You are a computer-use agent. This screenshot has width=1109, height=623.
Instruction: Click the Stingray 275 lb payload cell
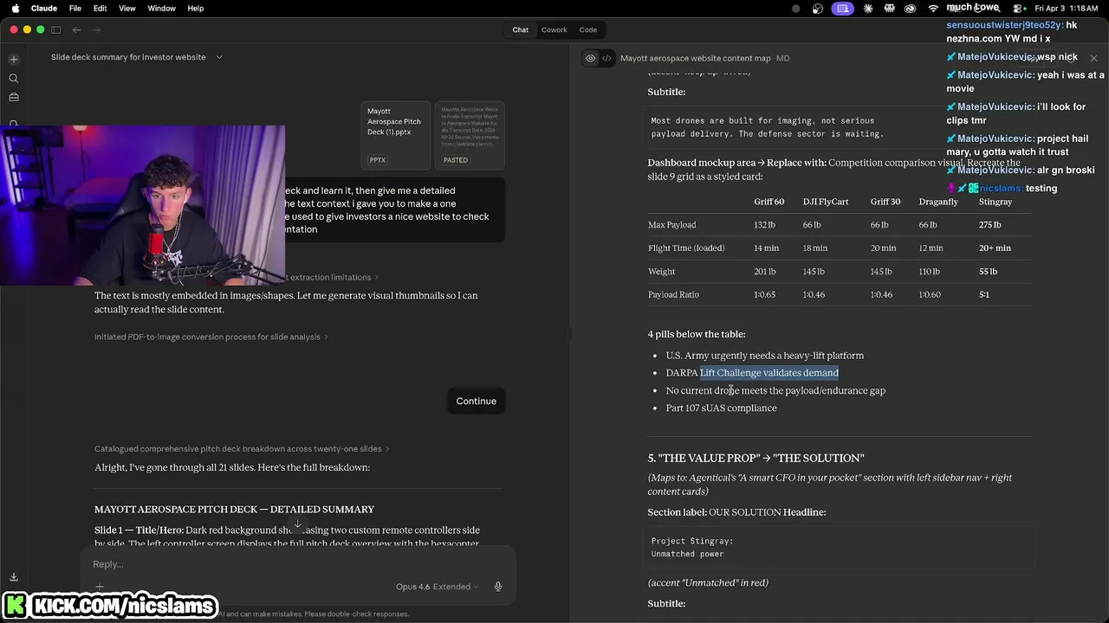989,225
